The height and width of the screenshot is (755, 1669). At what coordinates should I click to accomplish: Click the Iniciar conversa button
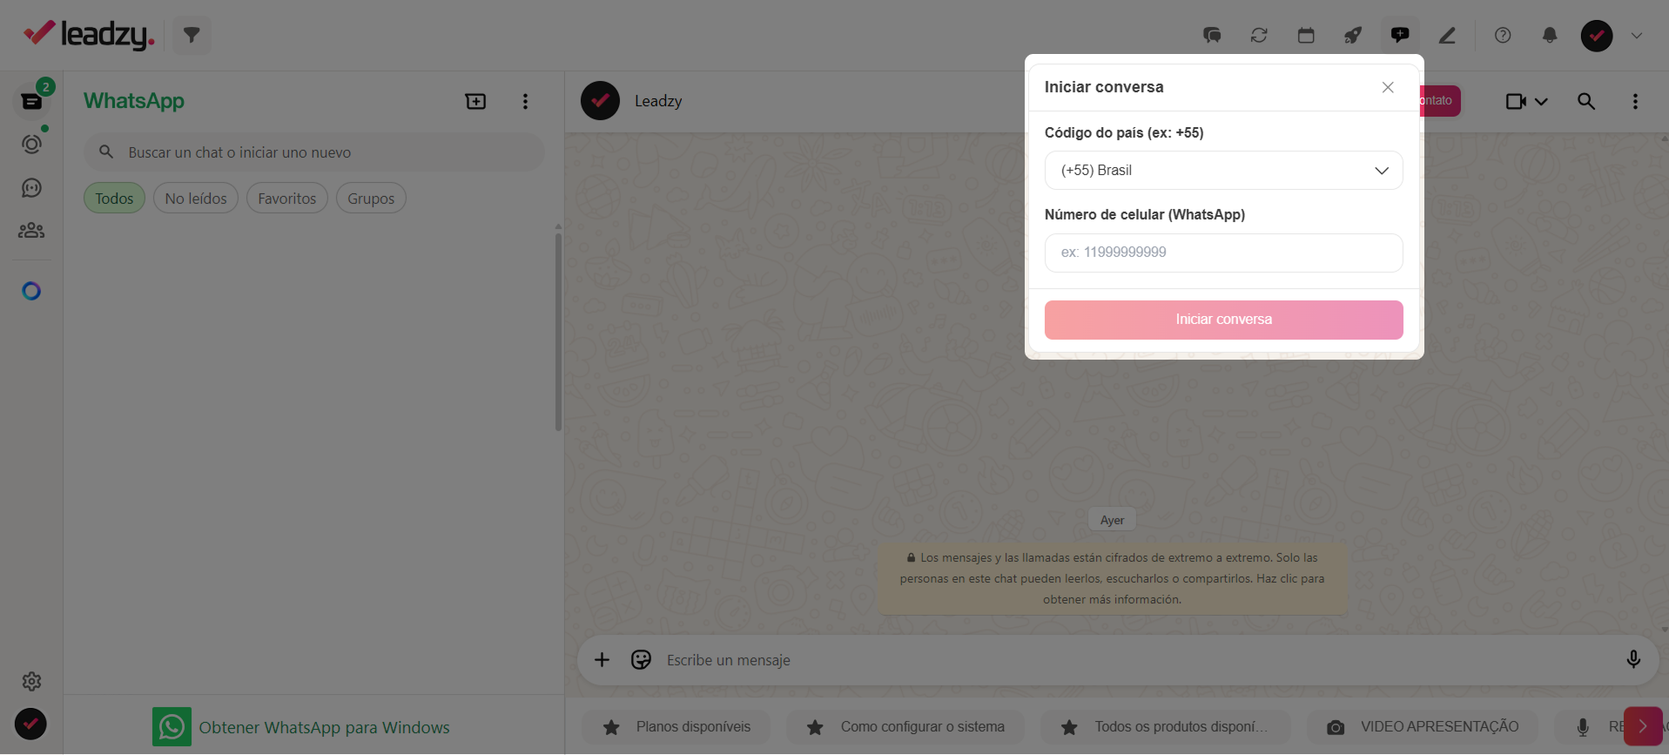tap(1223, 320)
